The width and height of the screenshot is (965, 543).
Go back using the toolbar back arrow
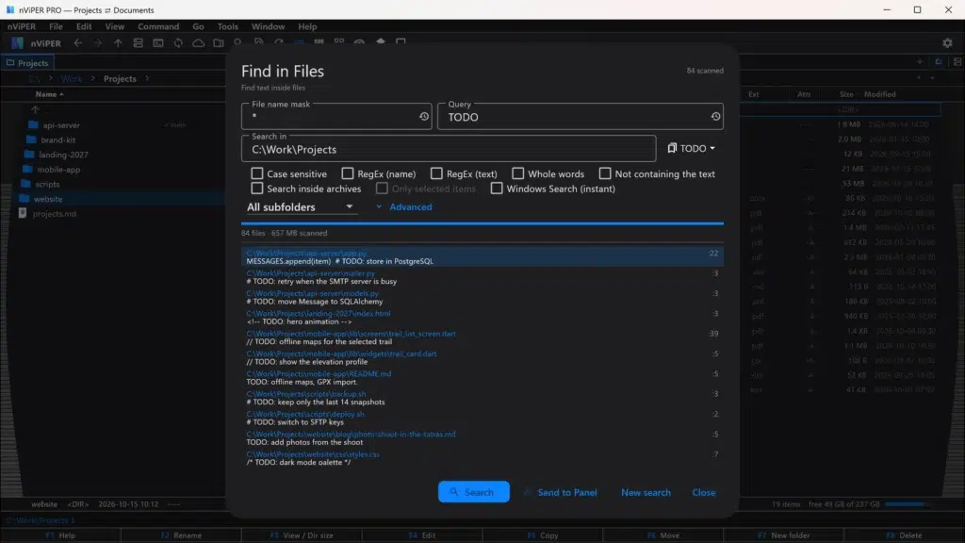[x=77, y=43]
